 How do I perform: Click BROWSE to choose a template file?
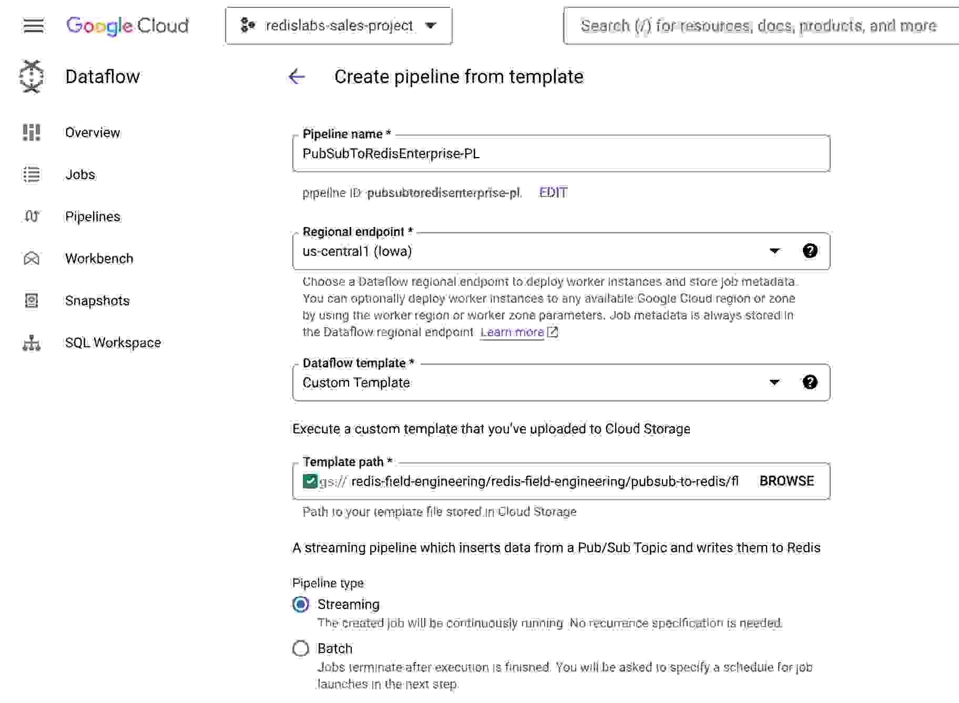[785, 481]
